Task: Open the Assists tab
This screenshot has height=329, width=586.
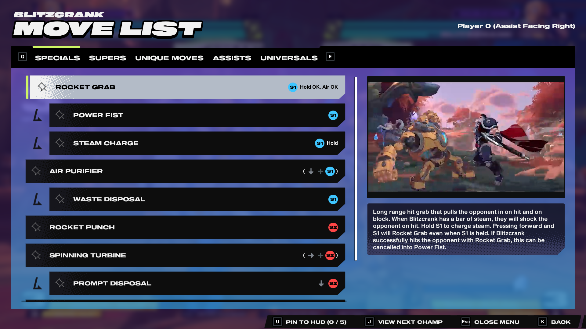Action: (x=232, y=58)
